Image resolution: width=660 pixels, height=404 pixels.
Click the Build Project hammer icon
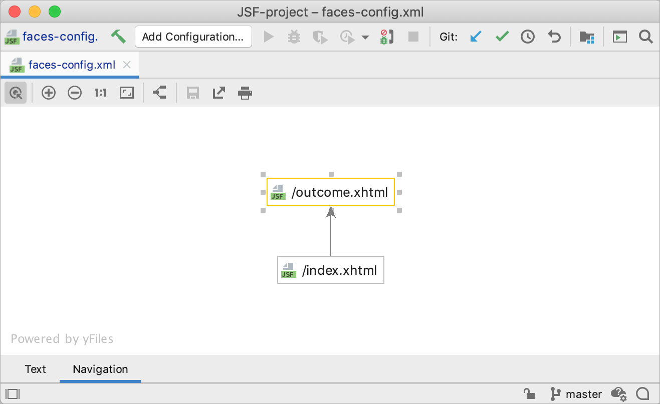pos(118,37)
